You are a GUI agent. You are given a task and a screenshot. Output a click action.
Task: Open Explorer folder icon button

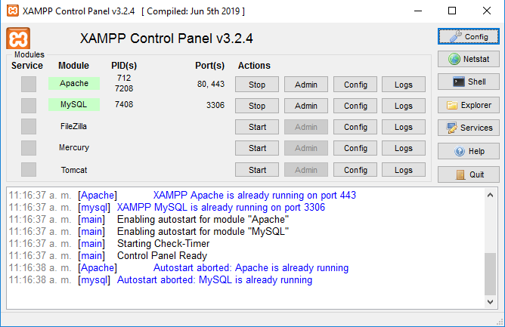click(x=468, y=105)
